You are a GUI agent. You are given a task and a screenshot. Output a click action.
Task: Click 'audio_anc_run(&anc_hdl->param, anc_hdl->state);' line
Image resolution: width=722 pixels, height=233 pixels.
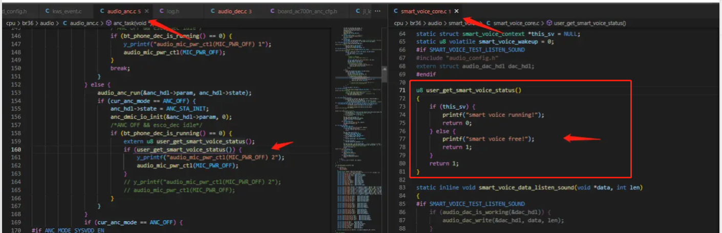(175, 92)
